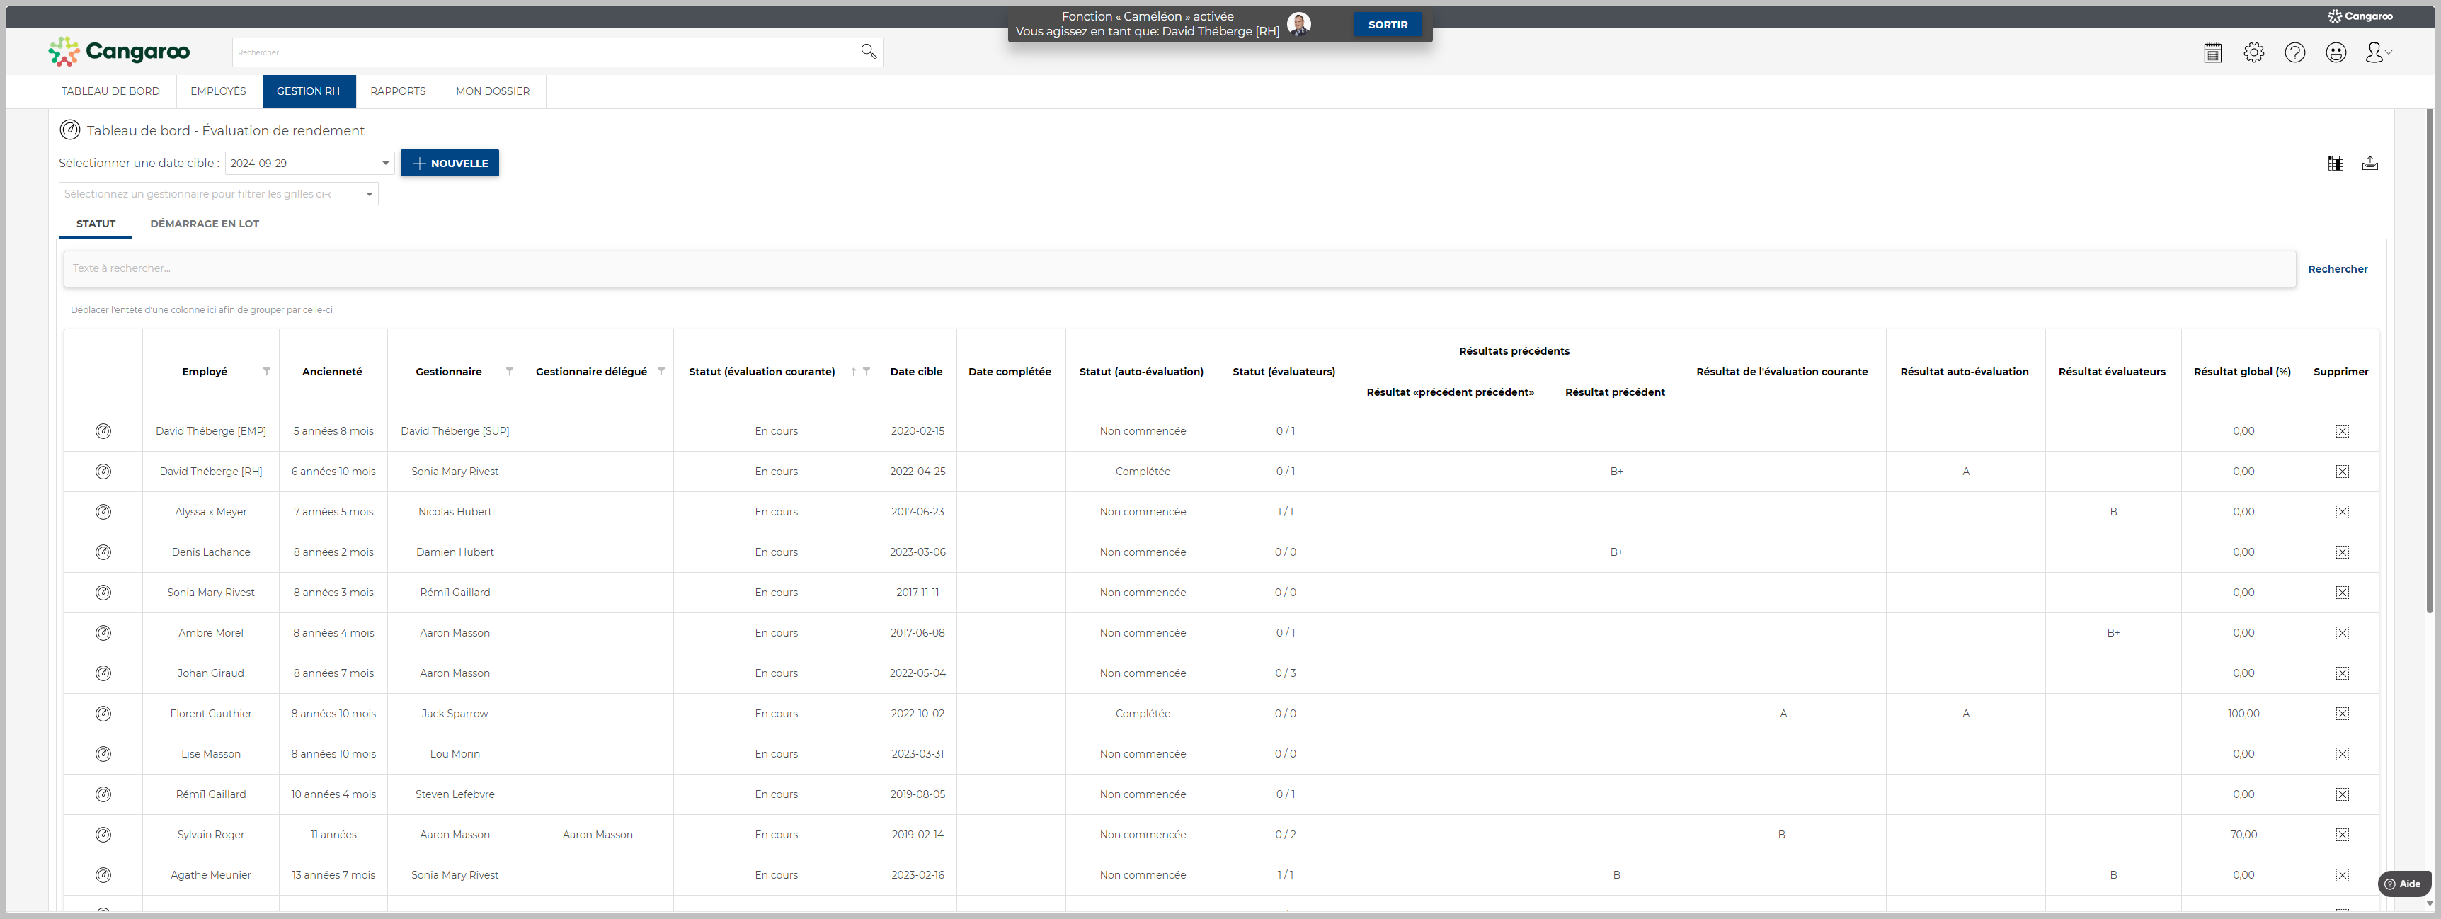Open the settings gear icon

tap(2253, 53)
